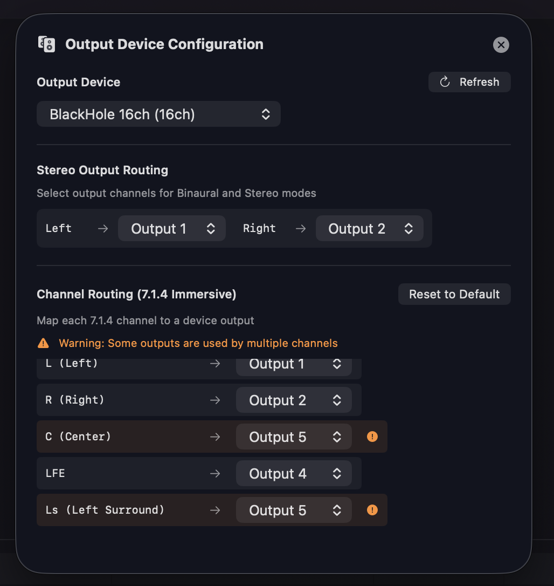Click the arrow between Left and Output 1

pyautogui.click(x=102, y=228)
